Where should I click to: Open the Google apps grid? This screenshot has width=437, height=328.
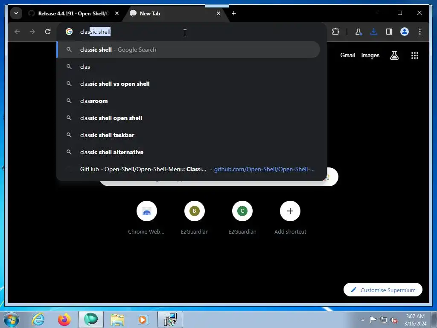pos(415,56)
